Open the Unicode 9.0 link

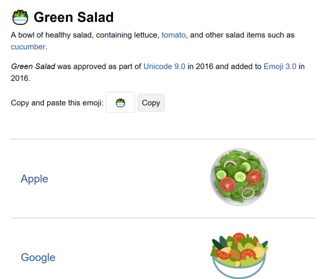(164, 67)
